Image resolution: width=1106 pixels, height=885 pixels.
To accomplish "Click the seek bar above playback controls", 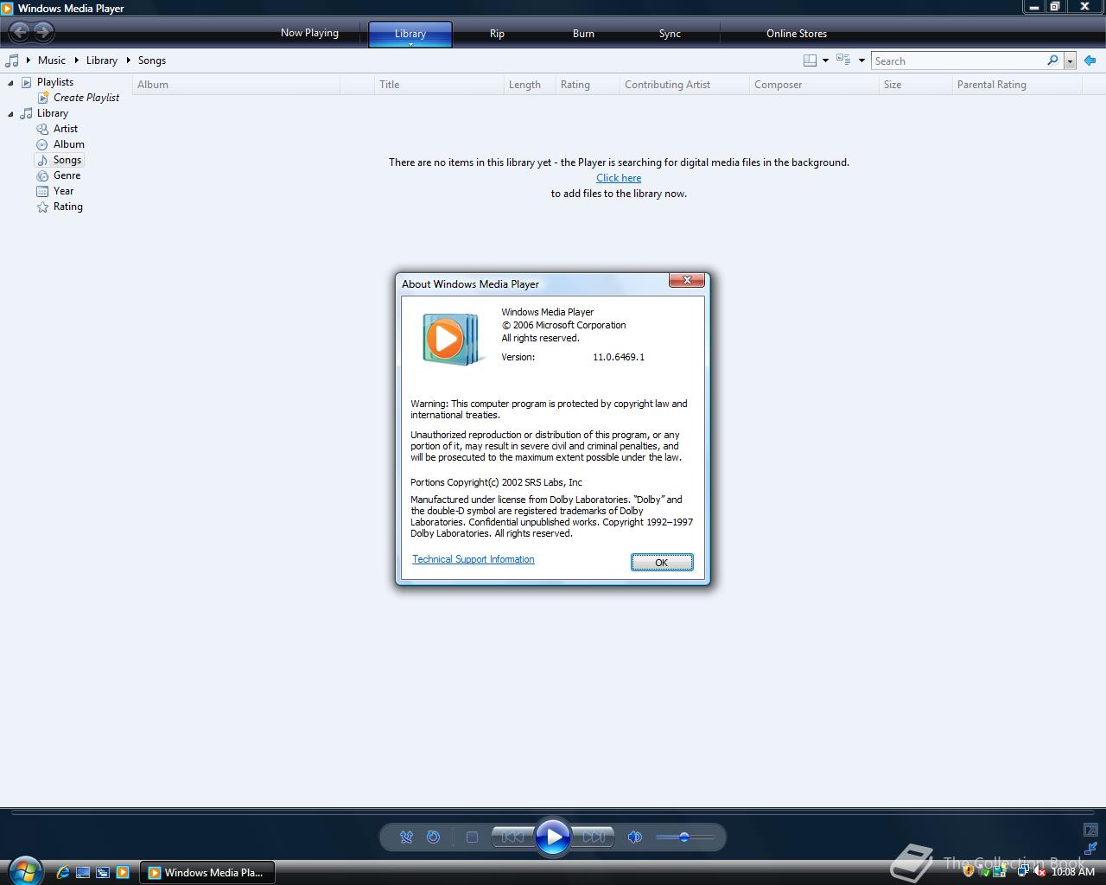I will (553, 812).
